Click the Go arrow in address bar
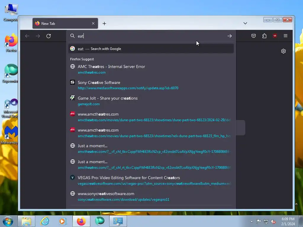Image resolution: width=303 pixels, height=227 pixels. click(x=229, y=36)
